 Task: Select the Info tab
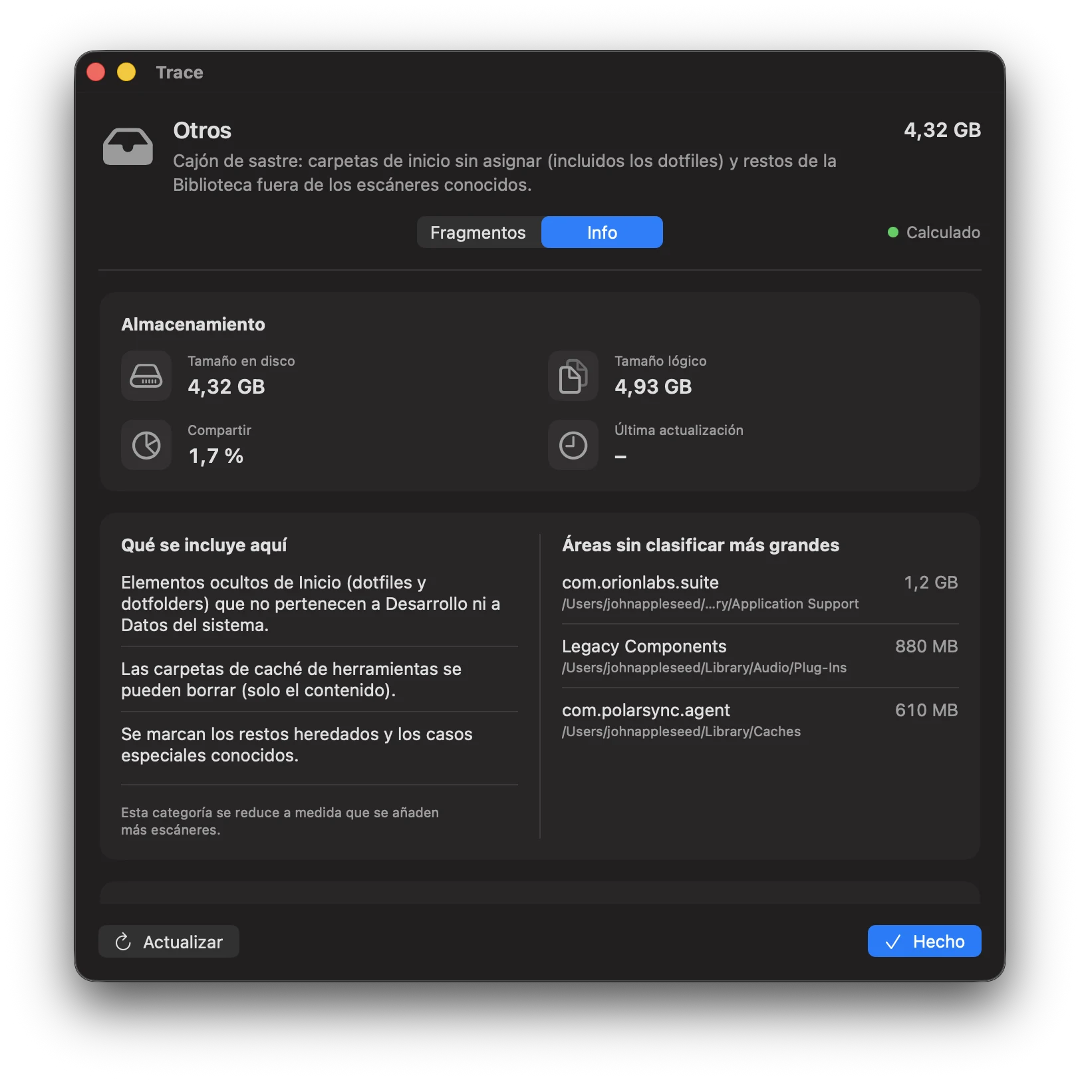coord(602,232)
